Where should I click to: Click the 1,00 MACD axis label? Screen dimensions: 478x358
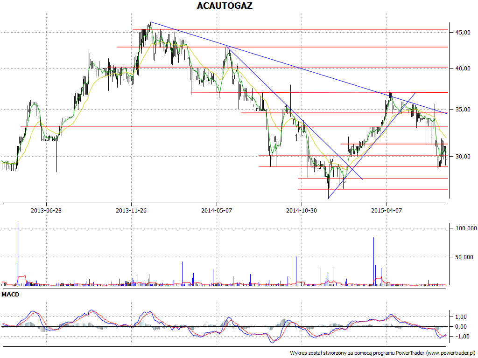(461, 317)
